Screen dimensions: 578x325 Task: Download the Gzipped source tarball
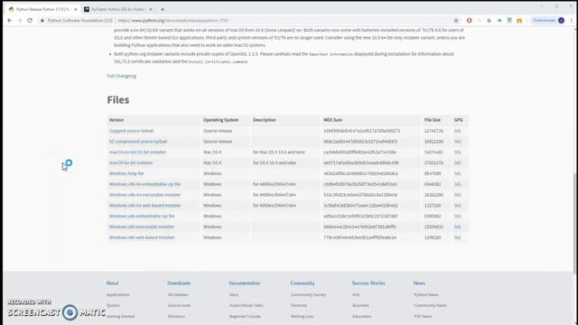pyautogui.click(x=131, y=131)
